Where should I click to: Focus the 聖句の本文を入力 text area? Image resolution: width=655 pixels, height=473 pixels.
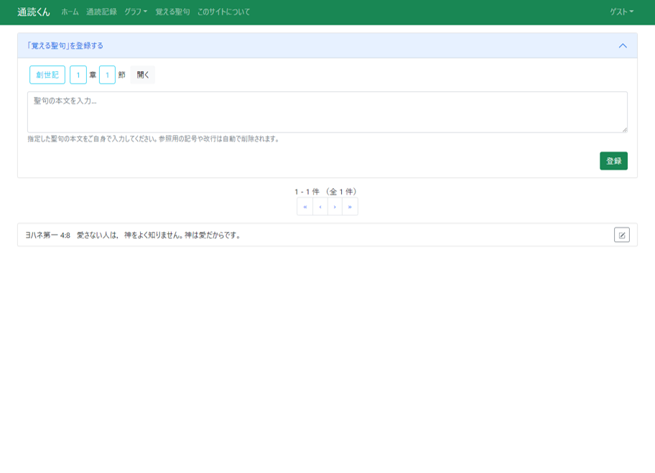[327, 112]
